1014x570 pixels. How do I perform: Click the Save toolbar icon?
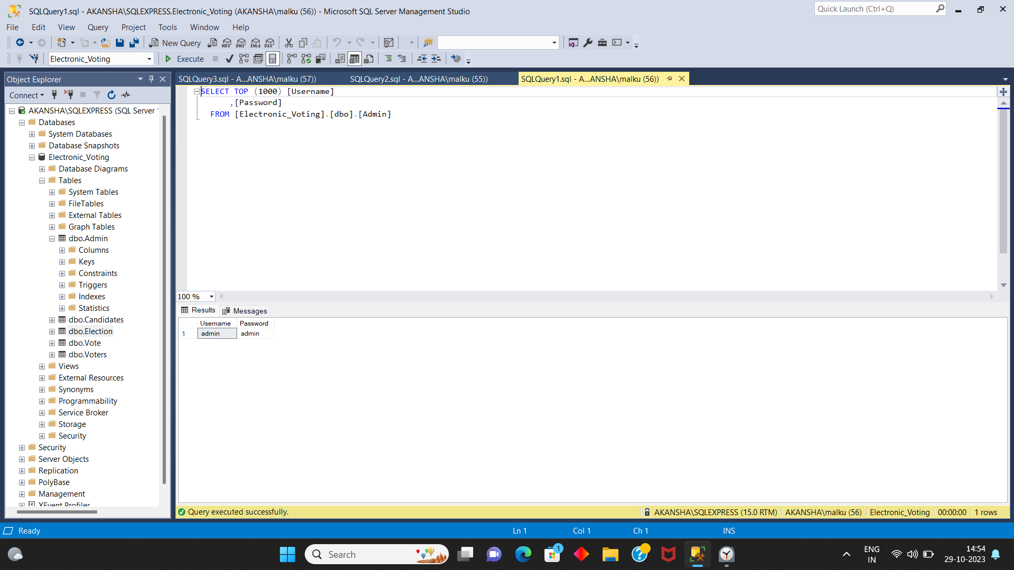120,43
